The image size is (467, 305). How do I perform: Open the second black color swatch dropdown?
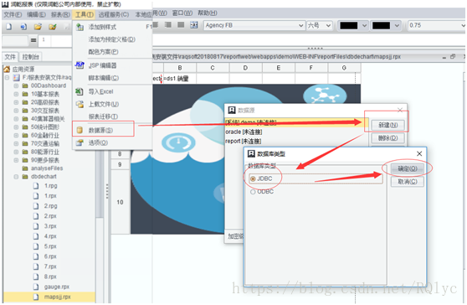(397, 26)
